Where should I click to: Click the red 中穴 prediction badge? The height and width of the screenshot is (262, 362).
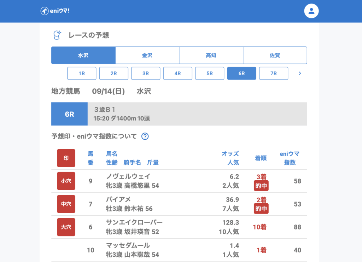[66, 204]
